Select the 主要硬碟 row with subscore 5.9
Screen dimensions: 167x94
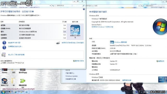tap(34, 38)
